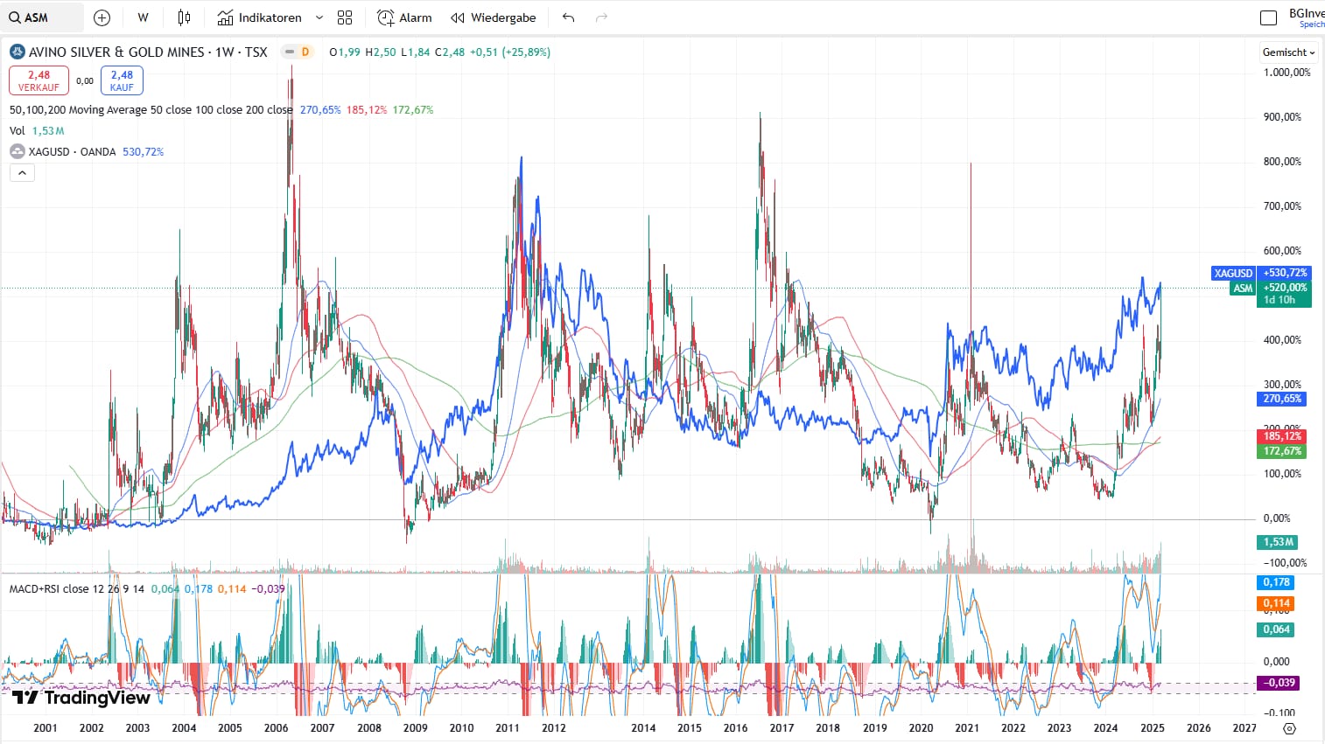Click the redo arrow icon
The height and width of the screenshot is (744, 1325).
(x=601, y=17)
